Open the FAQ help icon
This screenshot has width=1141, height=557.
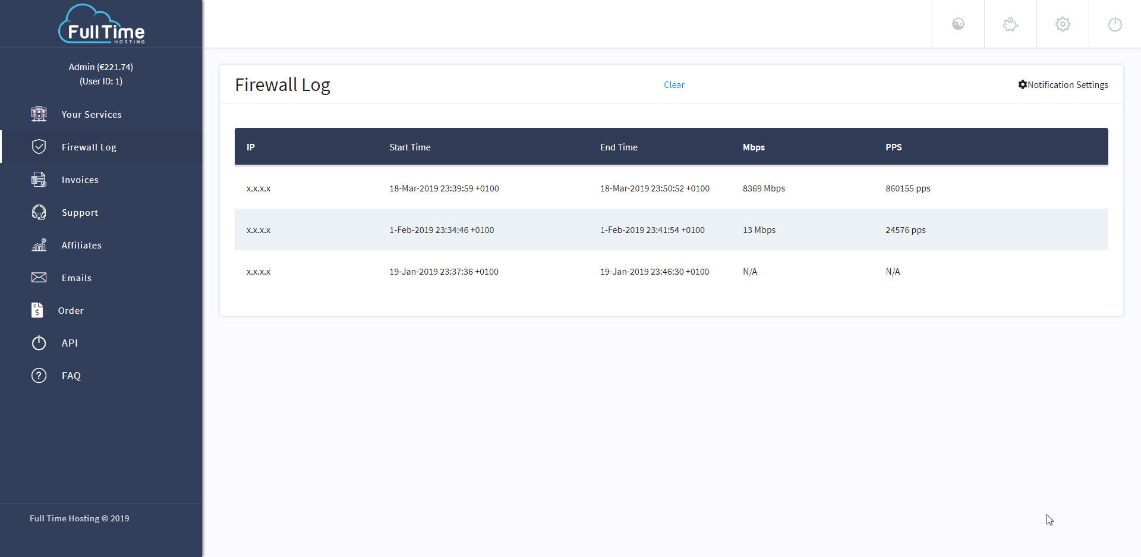(x=39, y=375)
